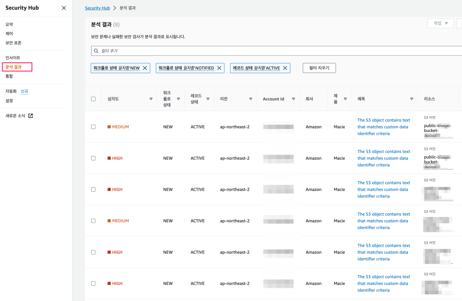Check the second MEDIUM finding row checkbox
Viewport: 462px width, 301px height.
[93, 221]
